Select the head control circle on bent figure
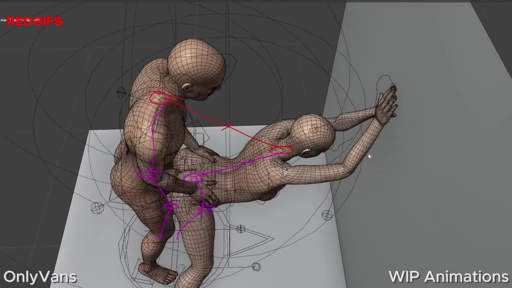 pyautogui.click(x=314, y=129)
